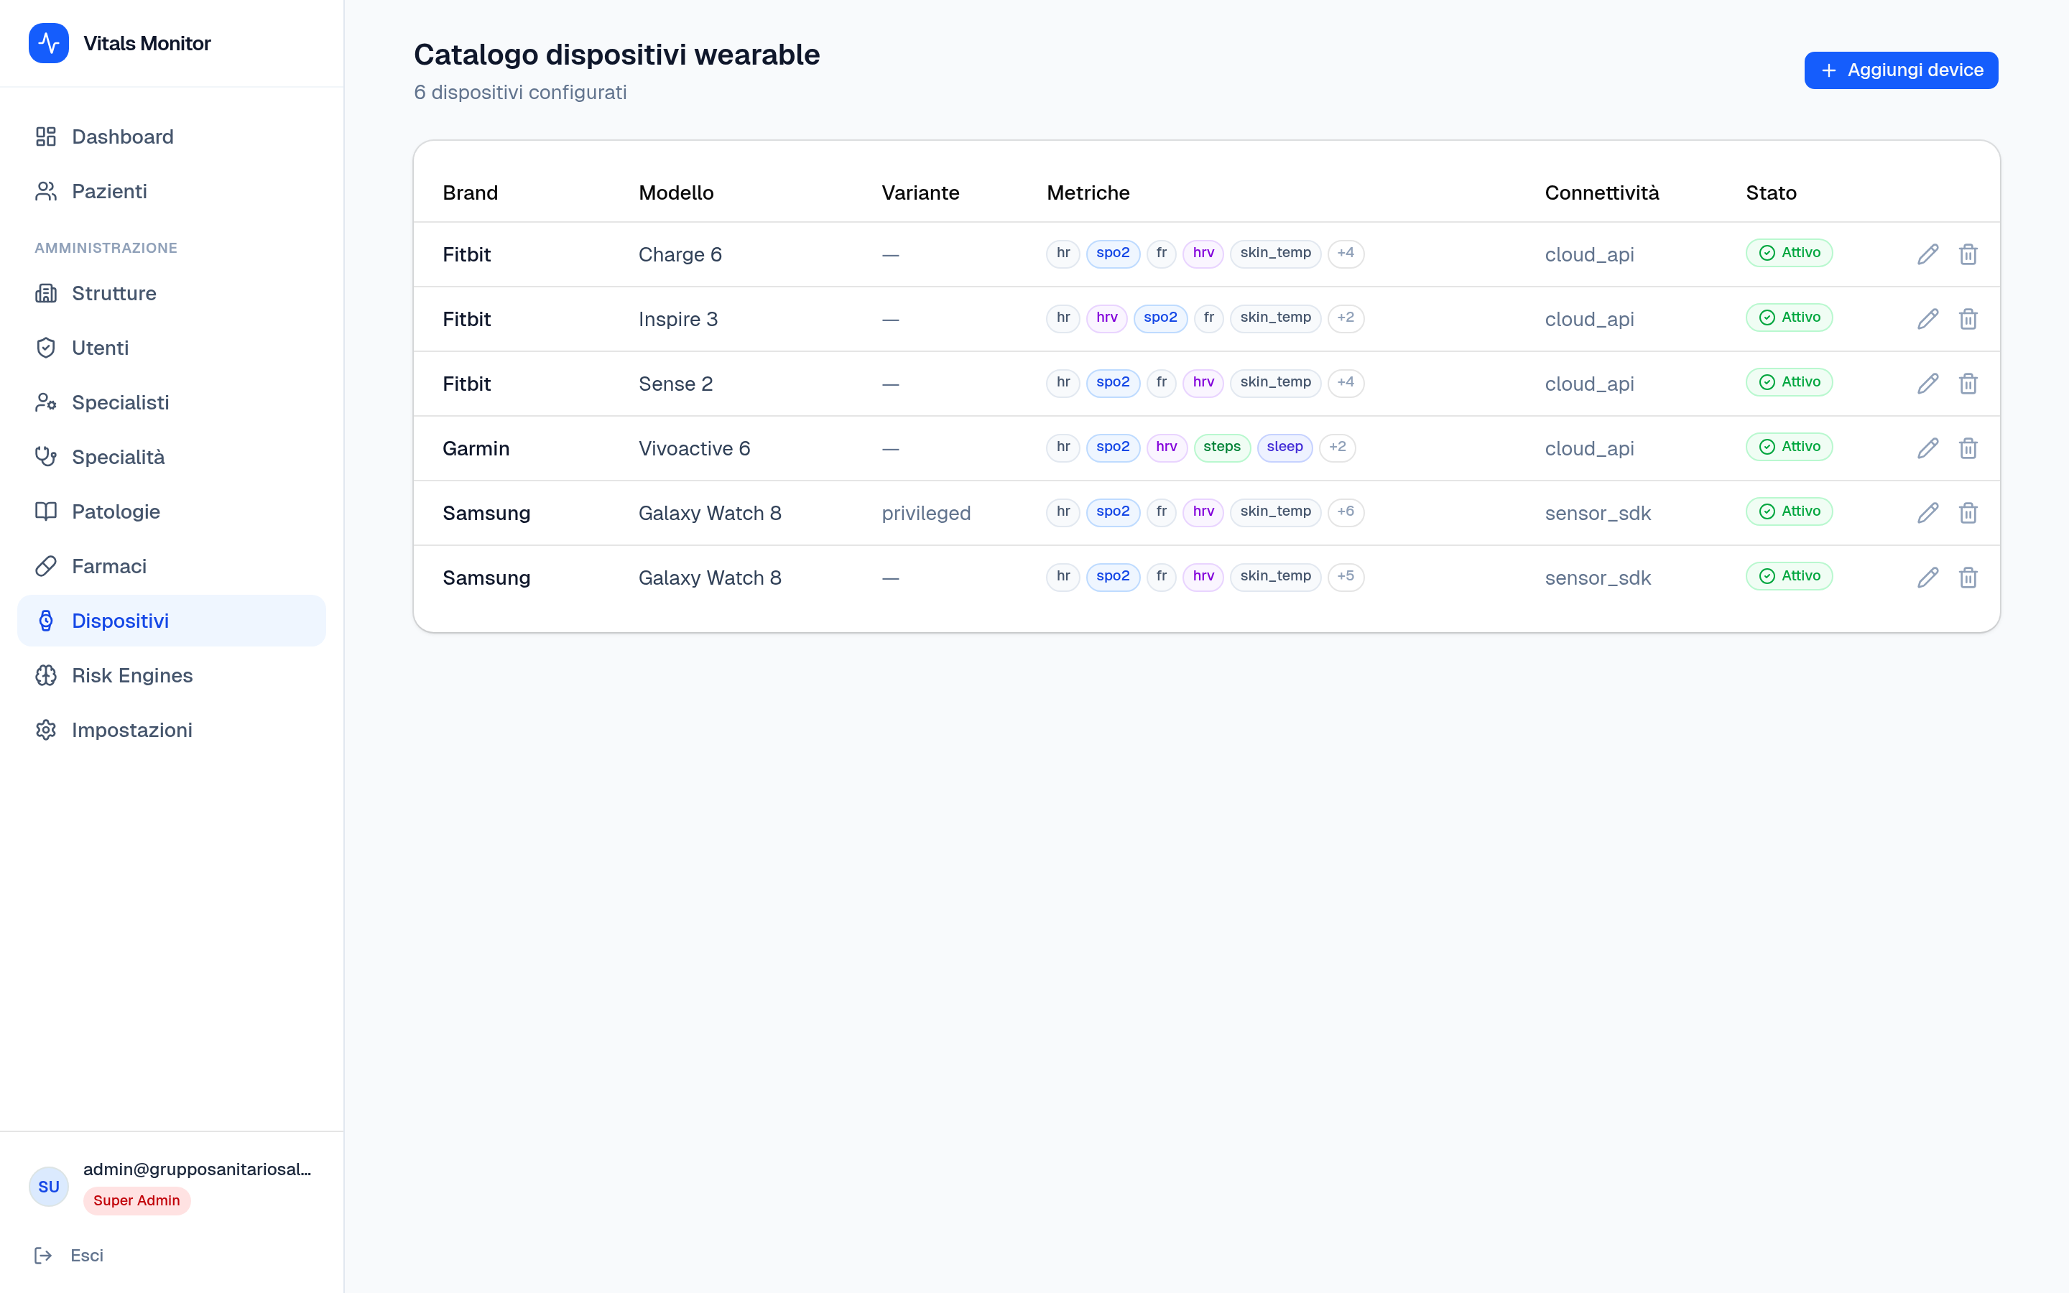
Task: Edit the Fitbit Charge 6 device
Action: (1927, 254)
